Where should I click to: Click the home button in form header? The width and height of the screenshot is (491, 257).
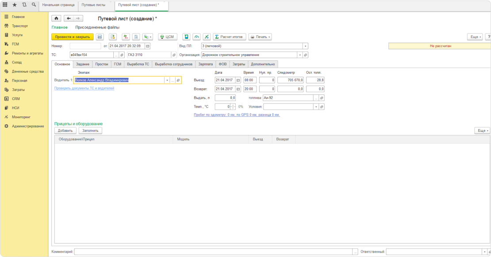tap(56, 19)
